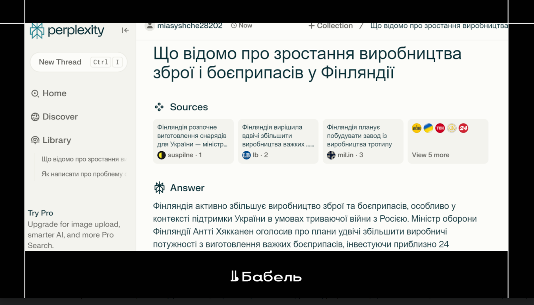Click the Perplexity logo
The height and width of the screenshot is (305, 534).
tap(67, 31)
